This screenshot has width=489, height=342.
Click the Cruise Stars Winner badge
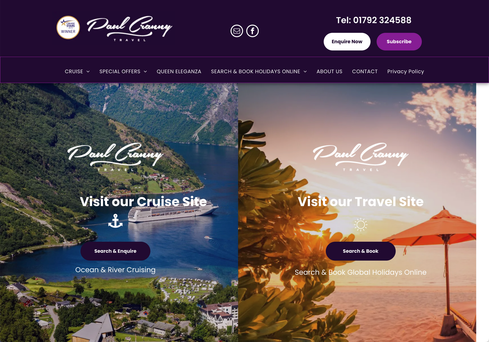[x=68, y=28]
